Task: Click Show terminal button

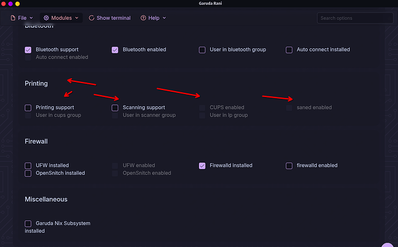Action: pos(110,18)
